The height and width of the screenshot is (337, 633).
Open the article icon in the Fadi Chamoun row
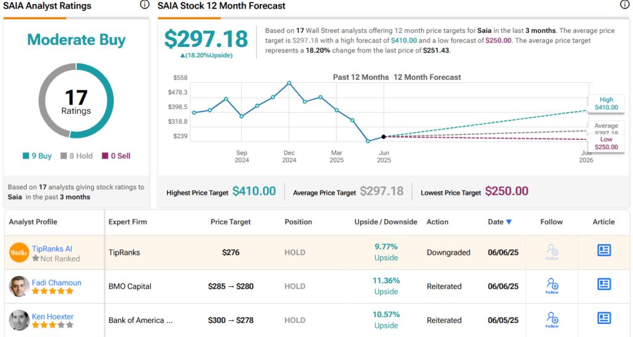604,284
